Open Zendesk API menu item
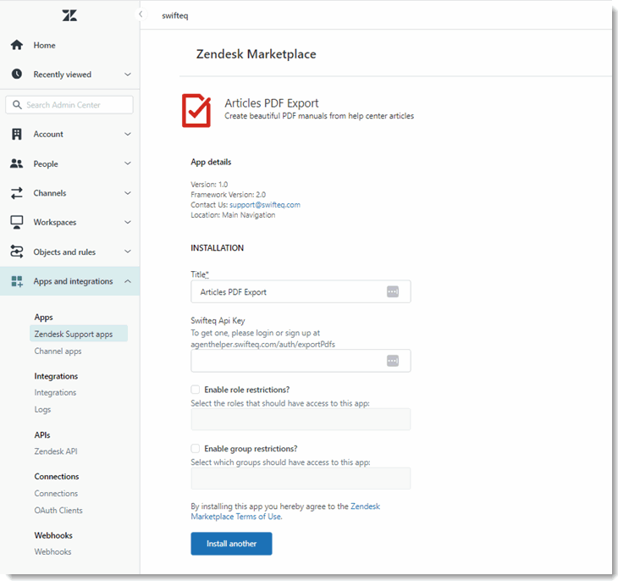 coord(56,451)
